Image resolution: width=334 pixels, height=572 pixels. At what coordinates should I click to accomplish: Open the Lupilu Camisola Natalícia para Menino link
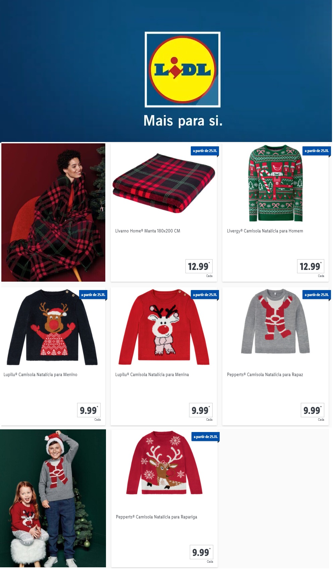click(40, 375)
